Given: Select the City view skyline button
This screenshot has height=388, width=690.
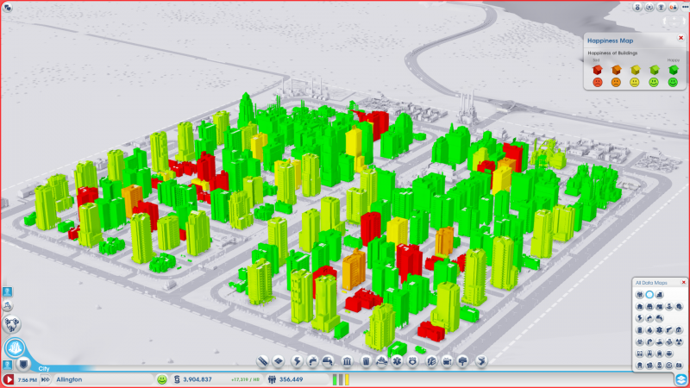Looking at the screenshot, I should click(15, 348).
